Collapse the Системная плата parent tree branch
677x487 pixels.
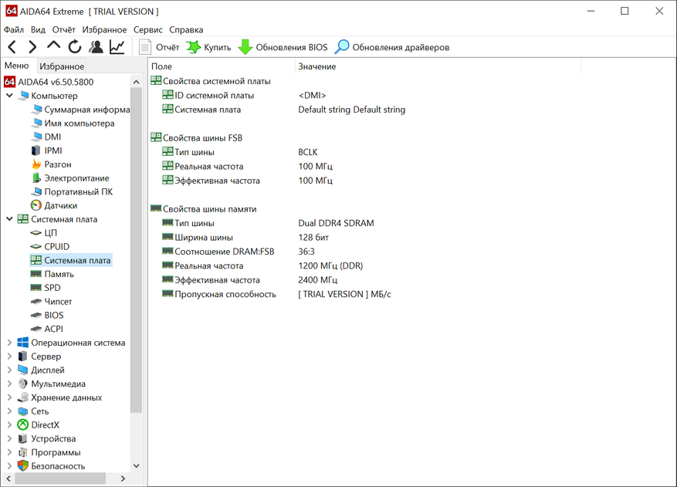9,219
